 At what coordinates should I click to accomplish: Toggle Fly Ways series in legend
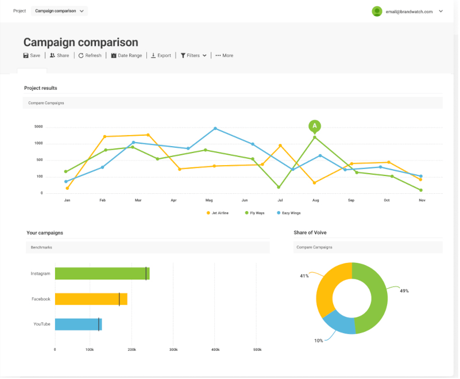pos(254,213)
